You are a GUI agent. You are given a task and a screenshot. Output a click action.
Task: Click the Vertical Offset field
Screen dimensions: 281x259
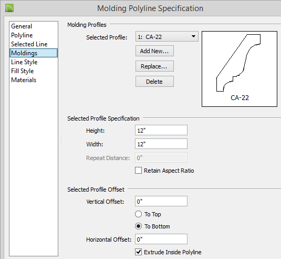(x=161, y=201)
